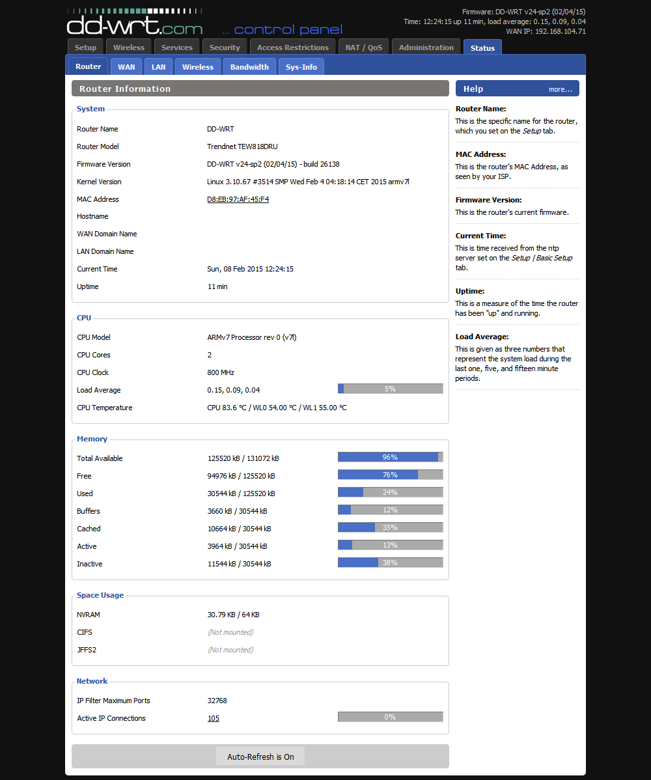
Task: Click CPU Model value ARMv7 Processor
Action: point(252,337)
